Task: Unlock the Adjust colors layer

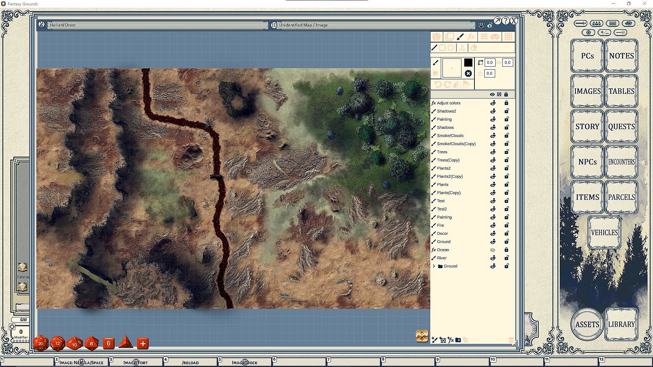Action: pyautogui.click(x=506, y=103)
